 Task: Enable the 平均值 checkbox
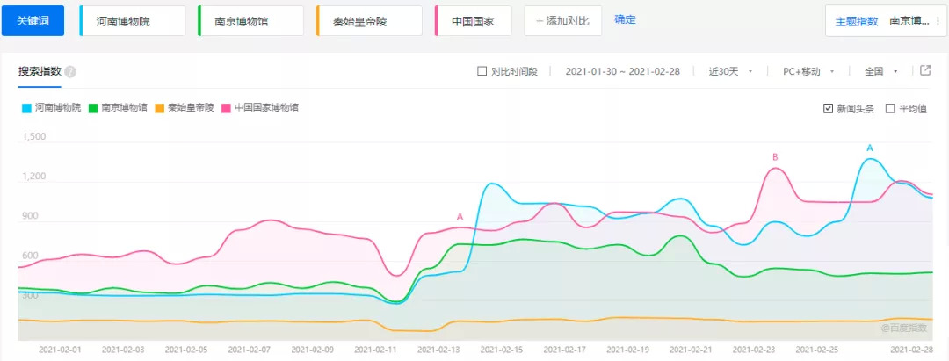pos(890,109)
